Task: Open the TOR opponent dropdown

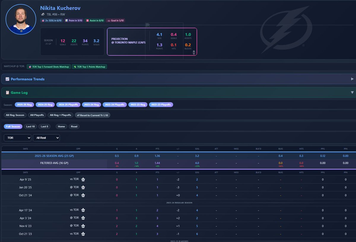Action: pos(18,138)
